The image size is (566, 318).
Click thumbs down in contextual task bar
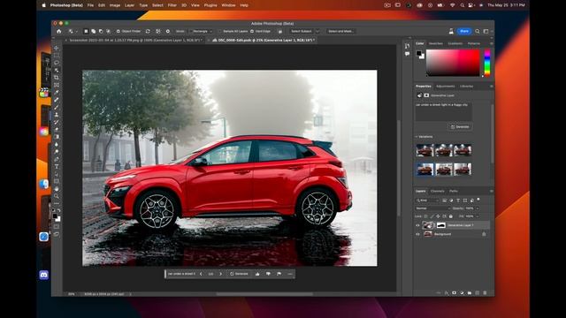(268, 274)
